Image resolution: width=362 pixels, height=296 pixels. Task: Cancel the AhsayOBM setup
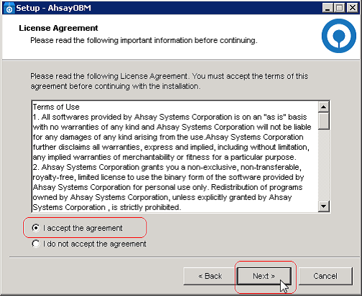325,276
